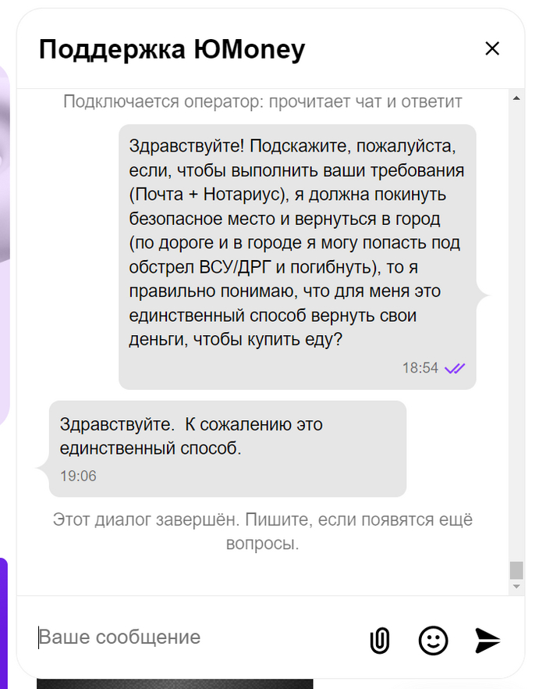The width and height of the screenshot is (546, 689).
Task: Click the chat scrollbar down arrow
Action: (516, 586)
